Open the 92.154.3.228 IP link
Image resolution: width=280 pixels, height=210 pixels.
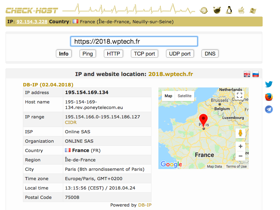click(x=32, y=22)
